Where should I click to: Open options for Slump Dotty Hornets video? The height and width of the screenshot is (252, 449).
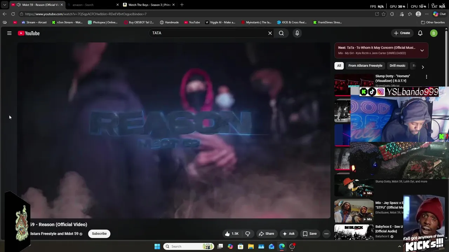click(x=427, y=77)
